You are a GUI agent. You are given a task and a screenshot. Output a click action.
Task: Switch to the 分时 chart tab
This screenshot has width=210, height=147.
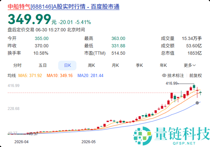click(17, 65)
